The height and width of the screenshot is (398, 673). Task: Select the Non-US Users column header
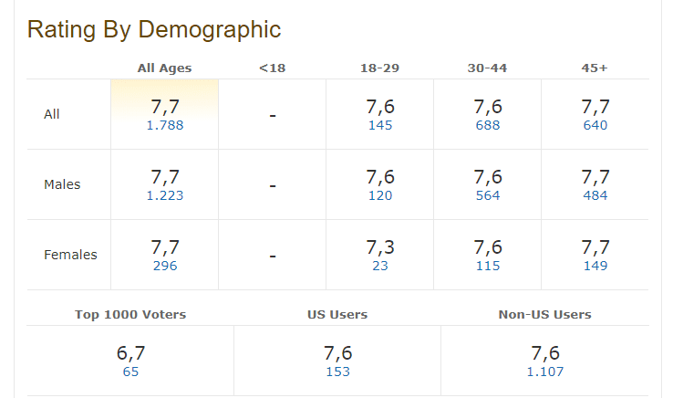pos(544,314)
